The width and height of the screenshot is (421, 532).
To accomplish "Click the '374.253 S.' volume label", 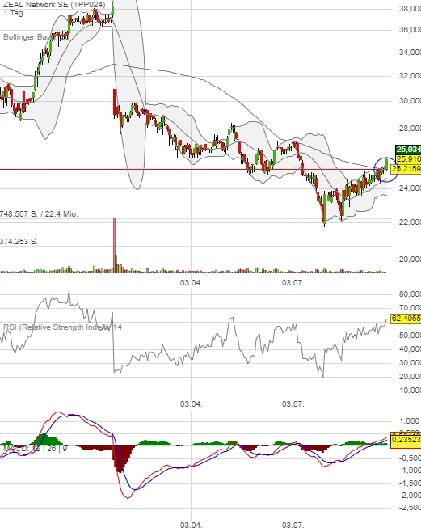I will pos(19,242).
